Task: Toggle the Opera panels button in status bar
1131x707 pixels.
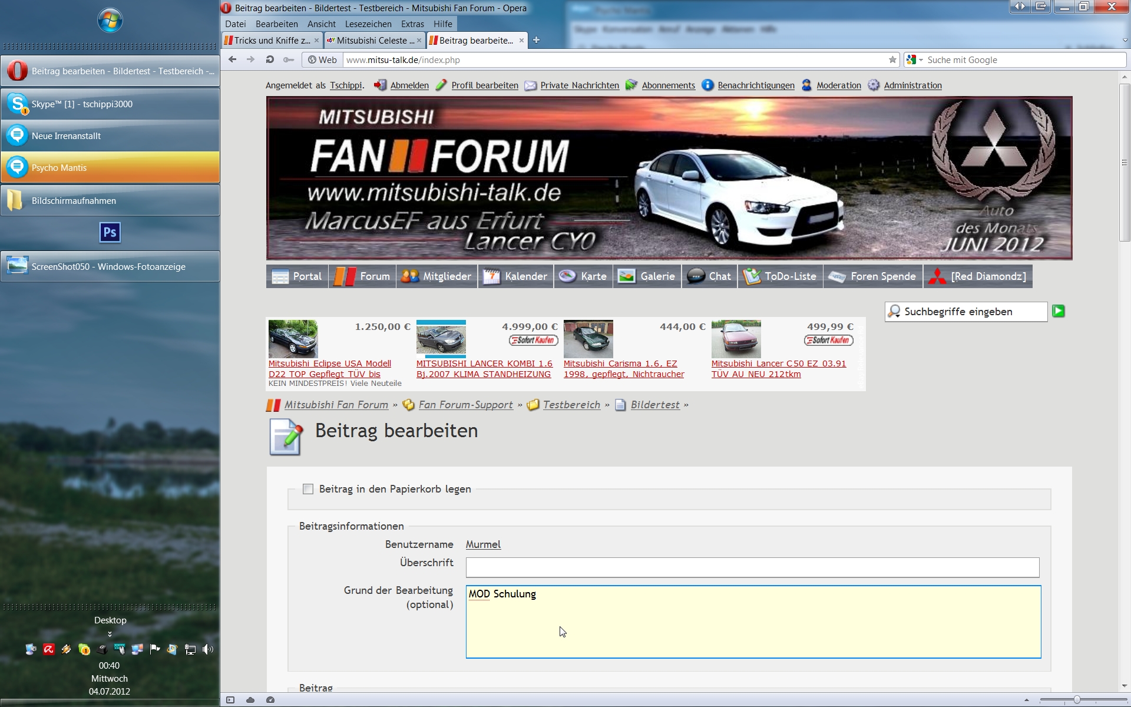Action: pos(230,700)
